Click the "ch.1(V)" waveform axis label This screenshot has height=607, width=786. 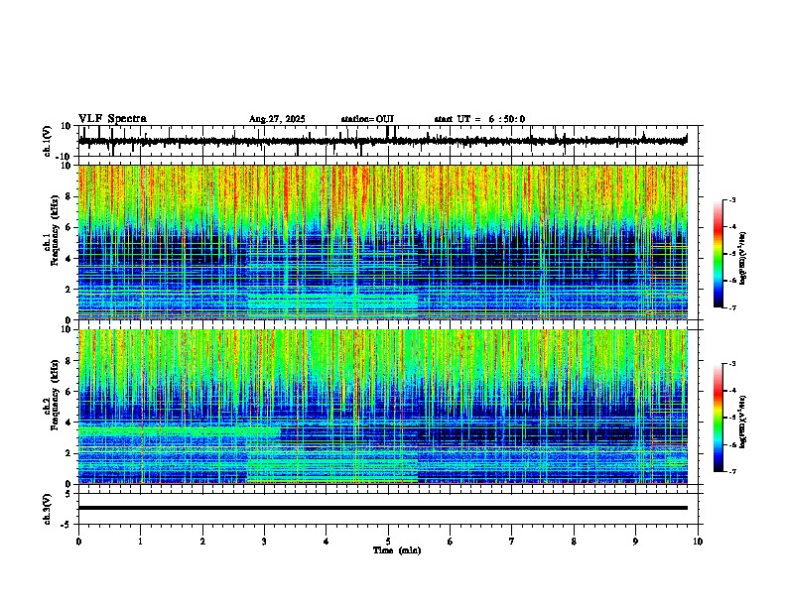pyautogui.click(x=48, y=141)
